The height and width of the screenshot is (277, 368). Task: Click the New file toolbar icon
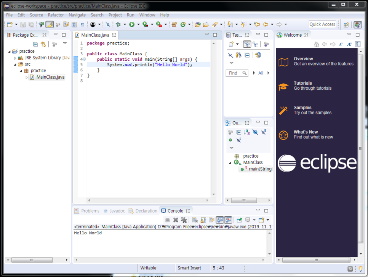[10, 24]
